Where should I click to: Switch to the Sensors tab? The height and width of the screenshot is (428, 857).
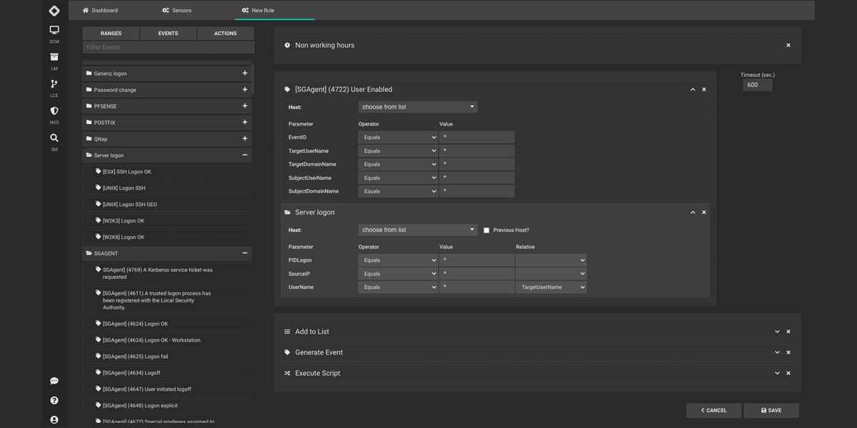coord(176,11)
